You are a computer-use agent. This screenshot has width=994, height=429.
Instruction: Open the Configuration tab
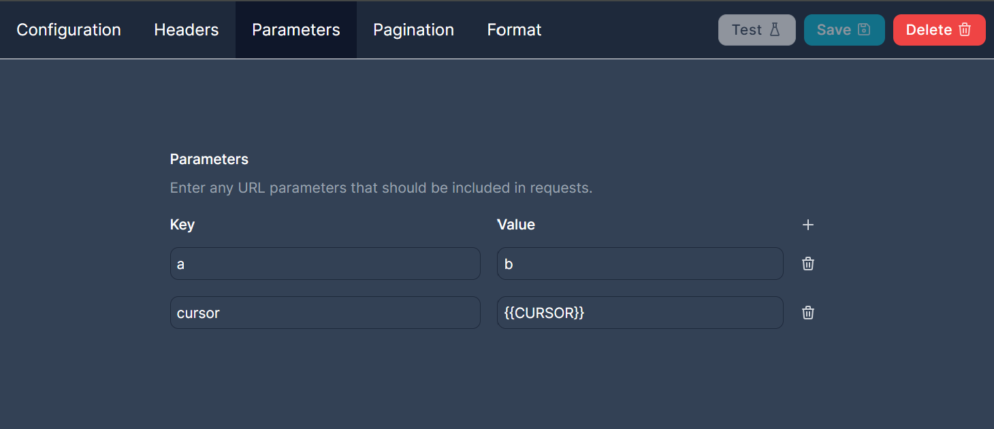pos(69,30)
